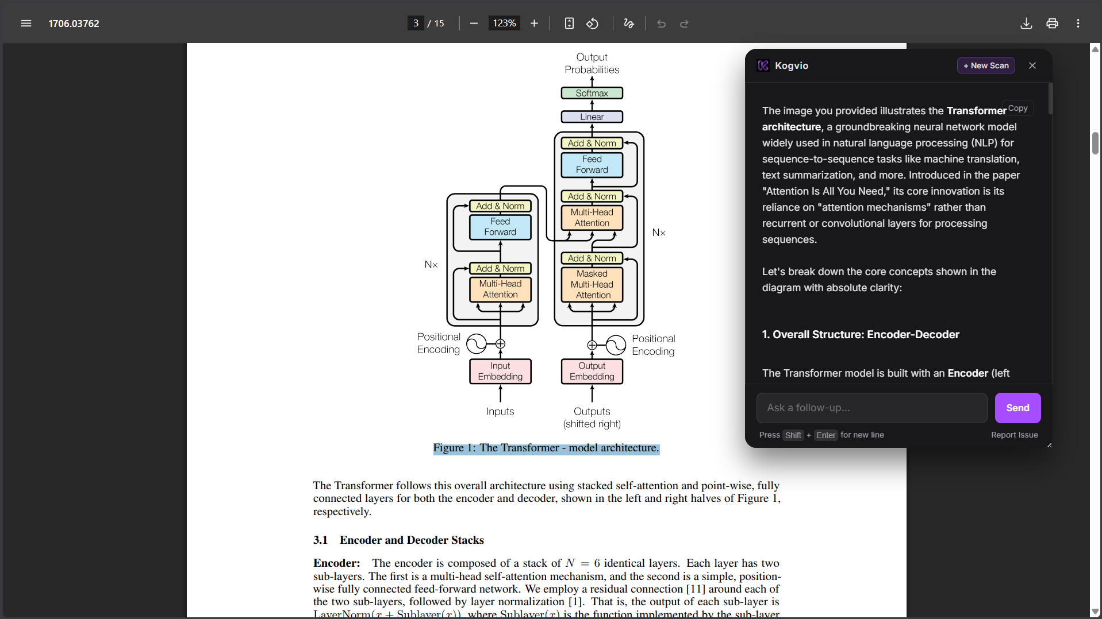Screen dimensions: 1102x619
Task: Toggle fit to page icon
Action: (x=569, y=24)
